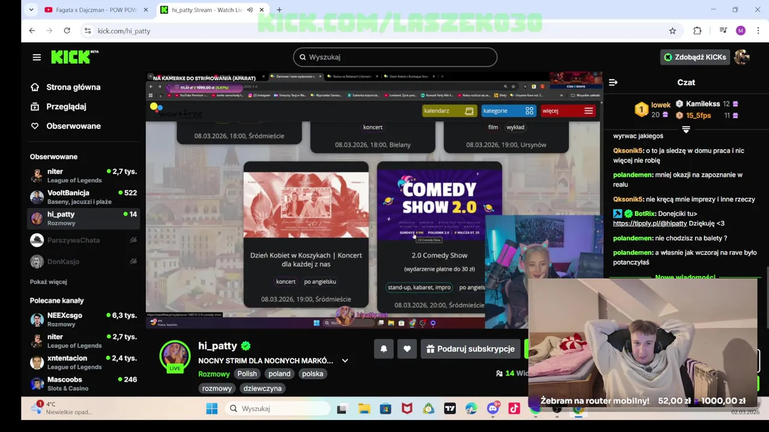
Task: Go back to the previous page
Action: coord(32,31)
